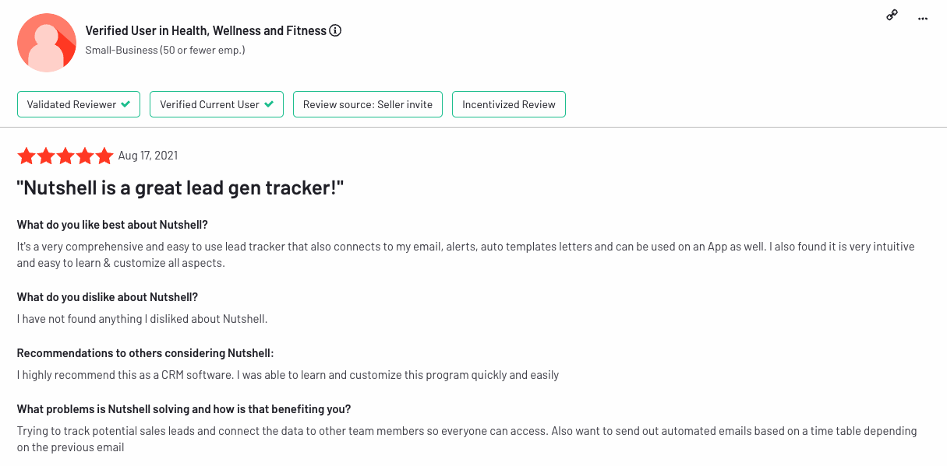Click the Incentivized Review badge
Viewport: 947px width, 466px height.
coord(509,104)
